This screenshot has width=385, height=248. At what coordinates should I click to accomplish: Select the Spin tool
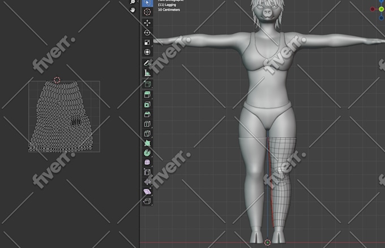coord(147,153)
